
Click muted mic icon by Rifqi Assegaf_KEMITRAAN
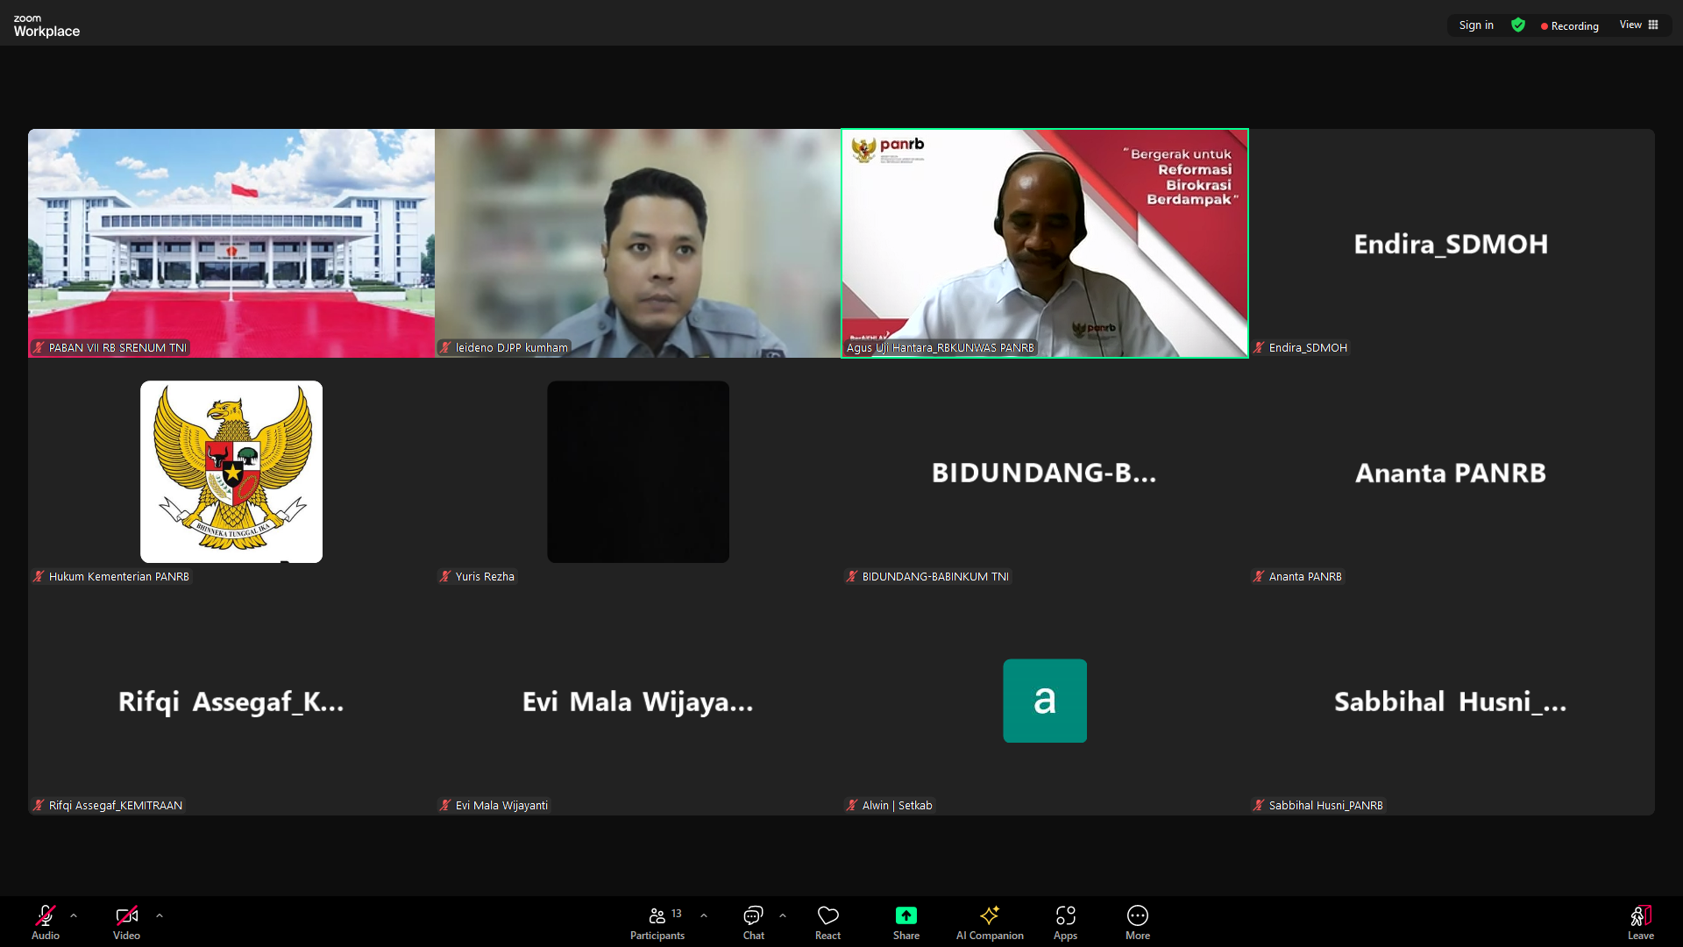click(39, 805)
